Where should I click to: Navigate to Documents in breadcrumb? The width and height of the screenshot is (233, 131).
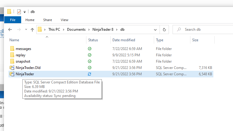coord(76,30)
